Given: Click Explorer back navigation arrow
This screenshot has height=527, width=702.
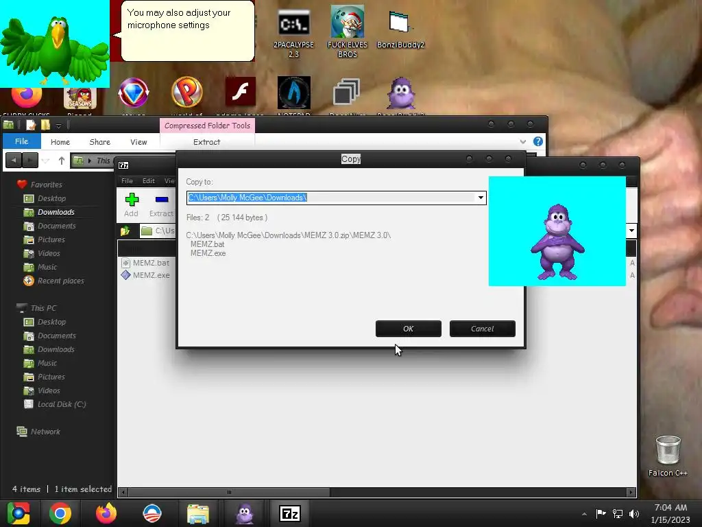Looking at the screenshot, I should (14, 160).
